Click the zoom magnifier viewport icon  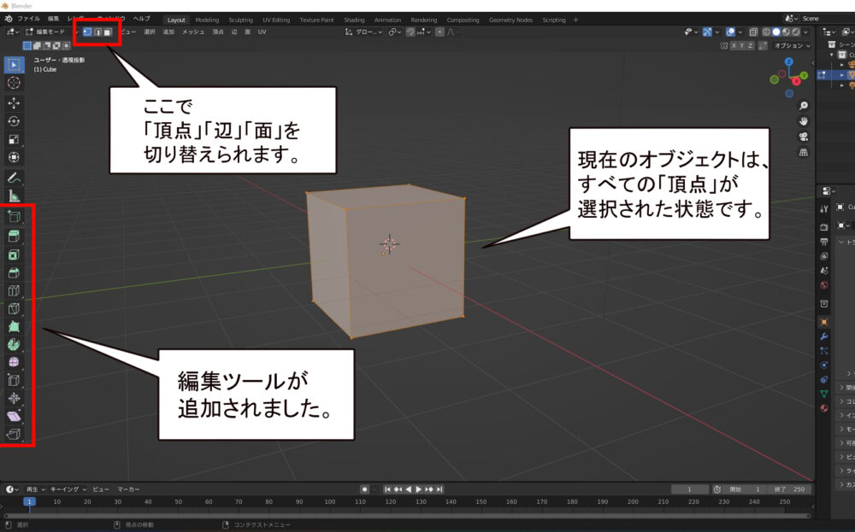click(x=803, y=106)
